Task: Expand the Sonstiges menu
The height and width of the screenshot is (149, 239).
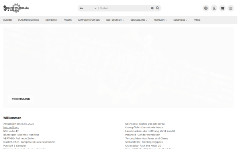Action: click(180, 20)
